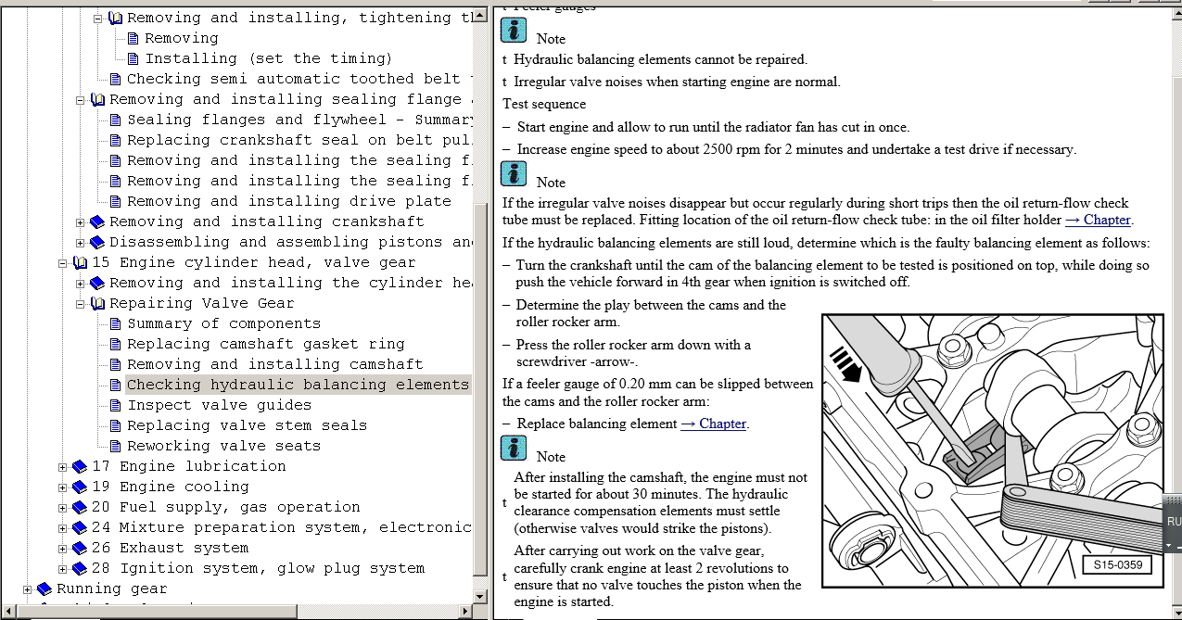Click the book icon beside "17 Engine lubrication"
Viewport: 1182px width, 620px height.
pos(79,466)
